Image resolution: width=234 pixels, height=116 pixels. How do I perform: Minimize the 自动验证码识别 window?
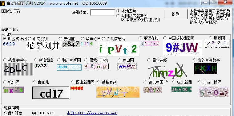206,2
